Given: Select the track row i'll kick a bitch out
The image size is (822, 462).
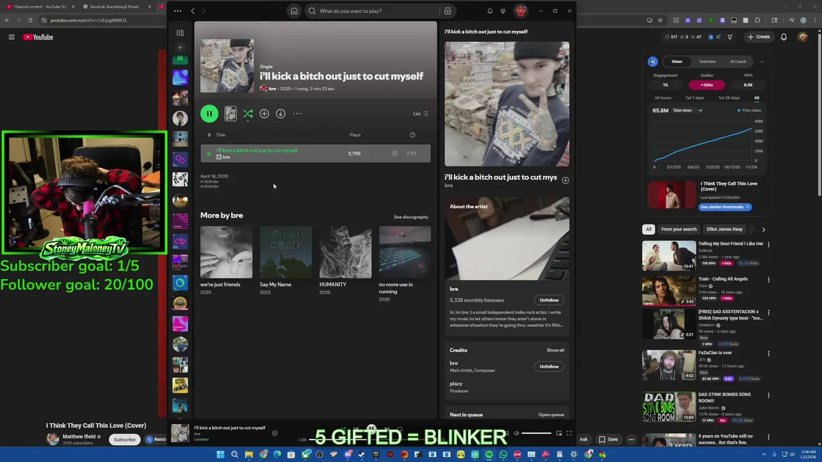Looking at the screenshot, I should (x=315, y=153).
